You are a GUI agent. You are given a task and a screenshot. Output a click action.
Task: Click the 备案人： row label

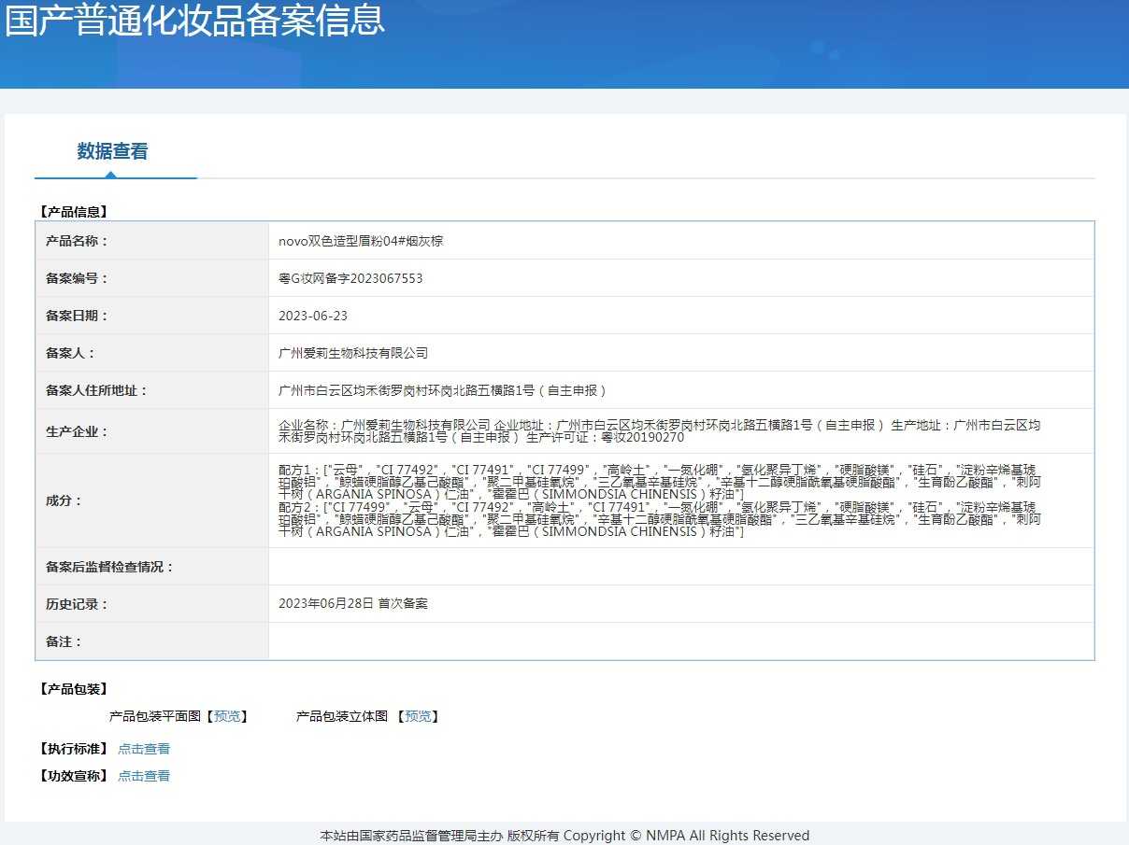pos(70,353)
